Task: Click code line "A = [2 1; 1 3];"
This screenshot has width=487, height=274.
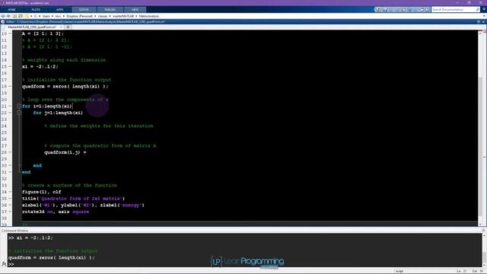Action: [x=43, y=33]
